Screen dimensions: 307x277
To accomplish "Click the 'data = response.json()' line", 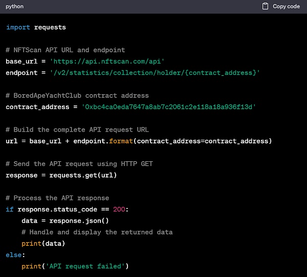I will point(65,221).
